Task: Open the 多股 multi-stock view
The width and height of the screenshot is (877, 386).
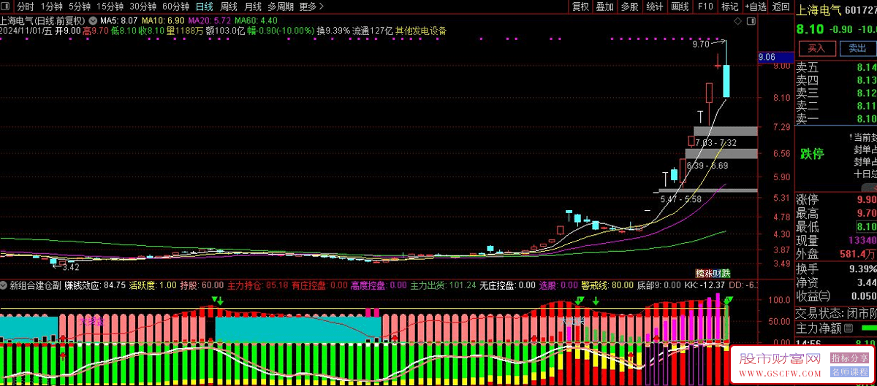Action: pyautogui.click(x=630, y=7)
